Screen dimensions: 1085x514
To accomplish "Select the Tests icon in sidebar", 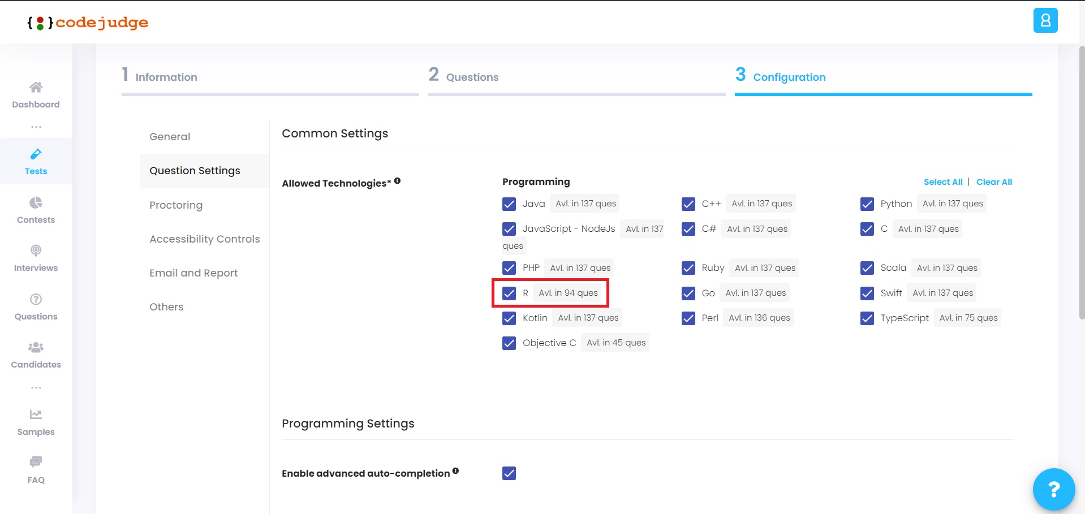I will (x=36, y=161).
